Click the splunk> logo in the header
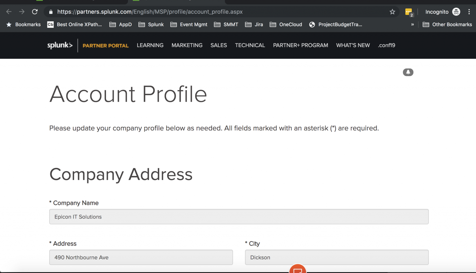Screen dimensions: 476x273 60,45
